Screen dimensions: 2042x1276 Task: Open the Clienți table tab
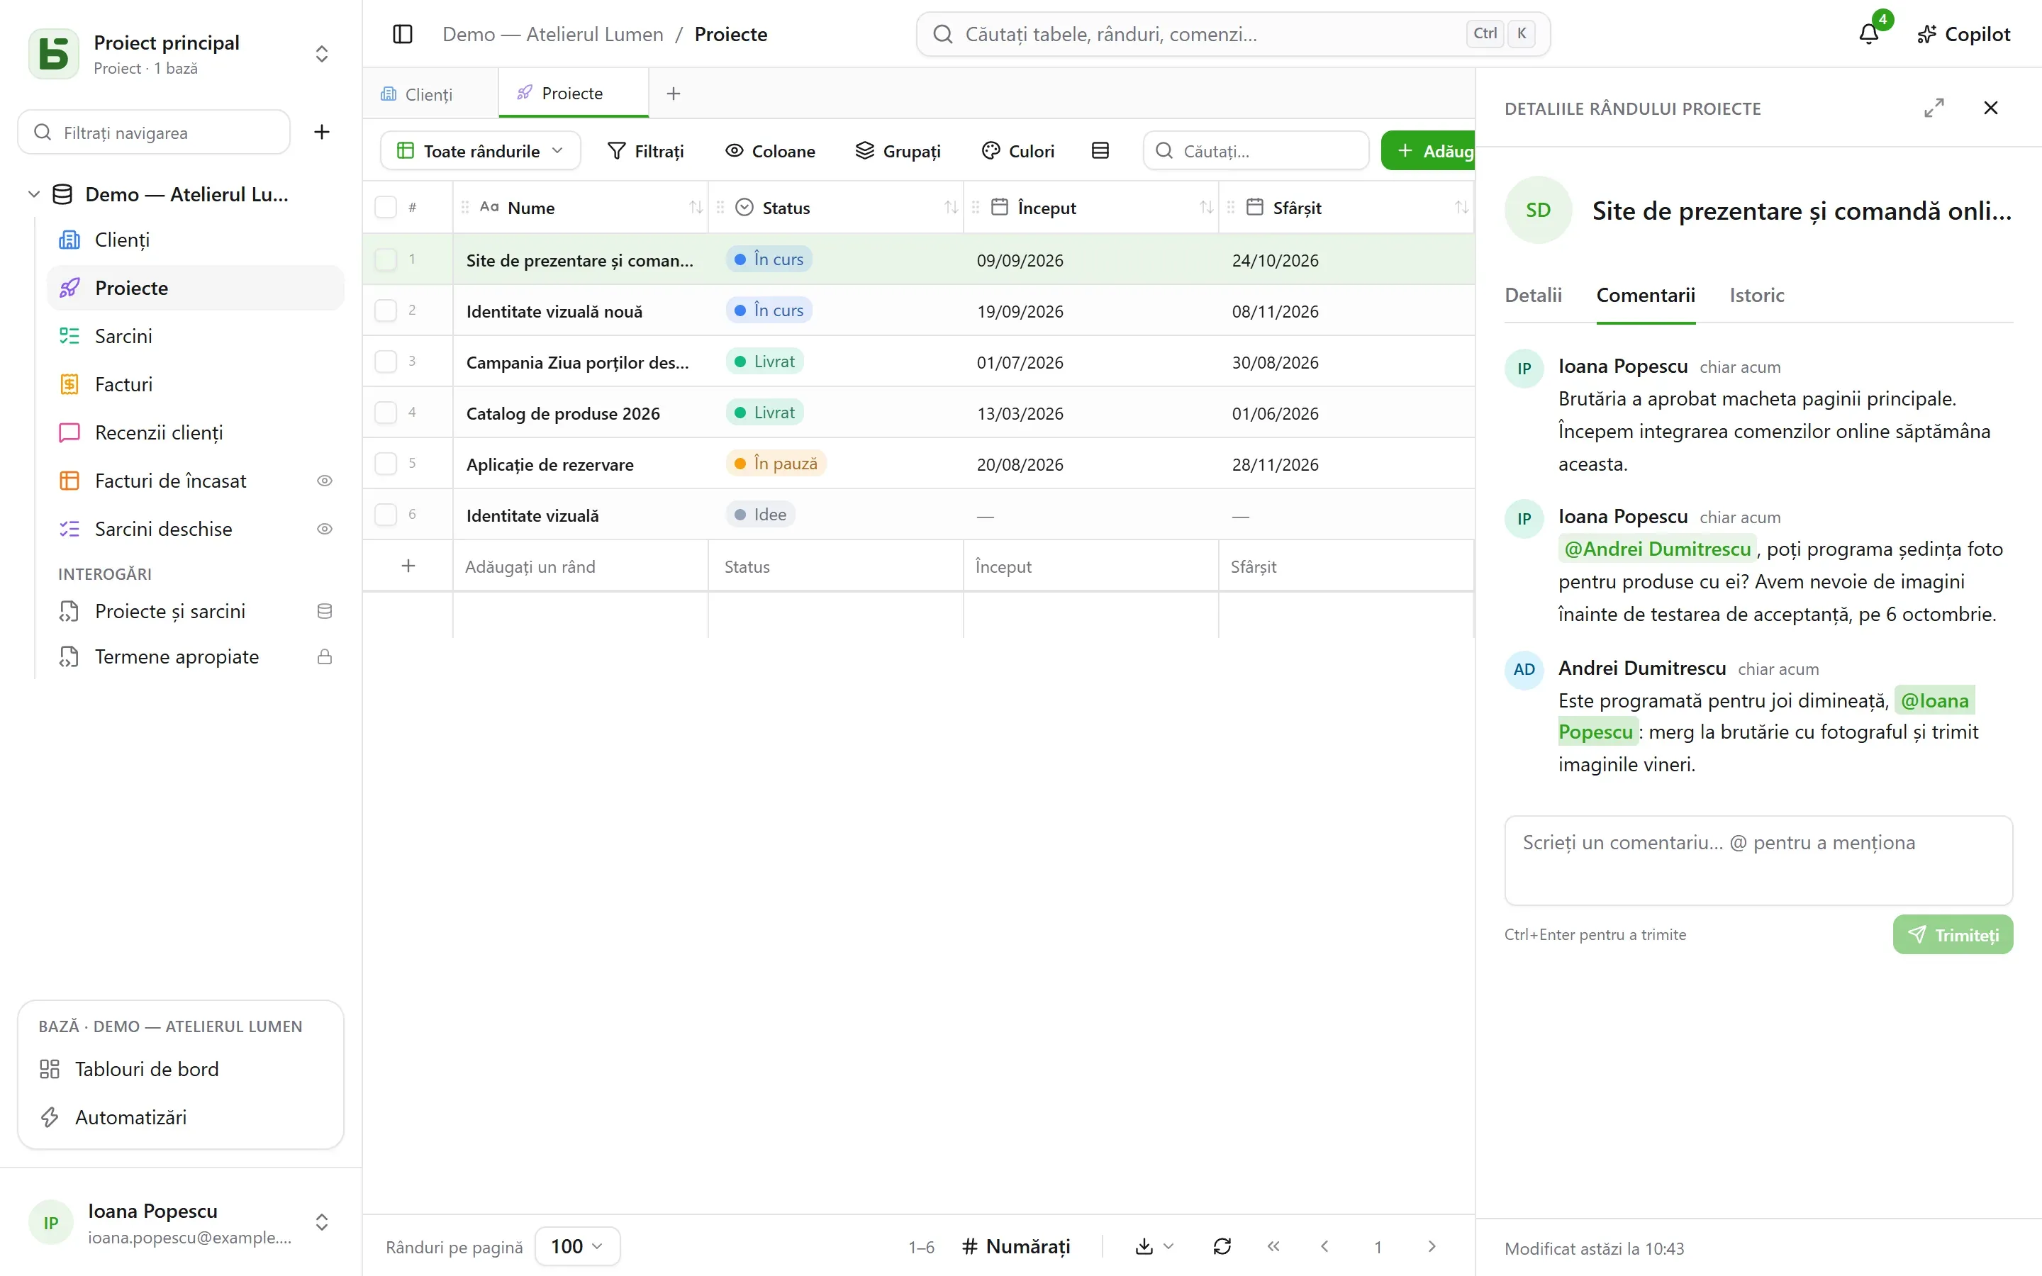point(418,94)
